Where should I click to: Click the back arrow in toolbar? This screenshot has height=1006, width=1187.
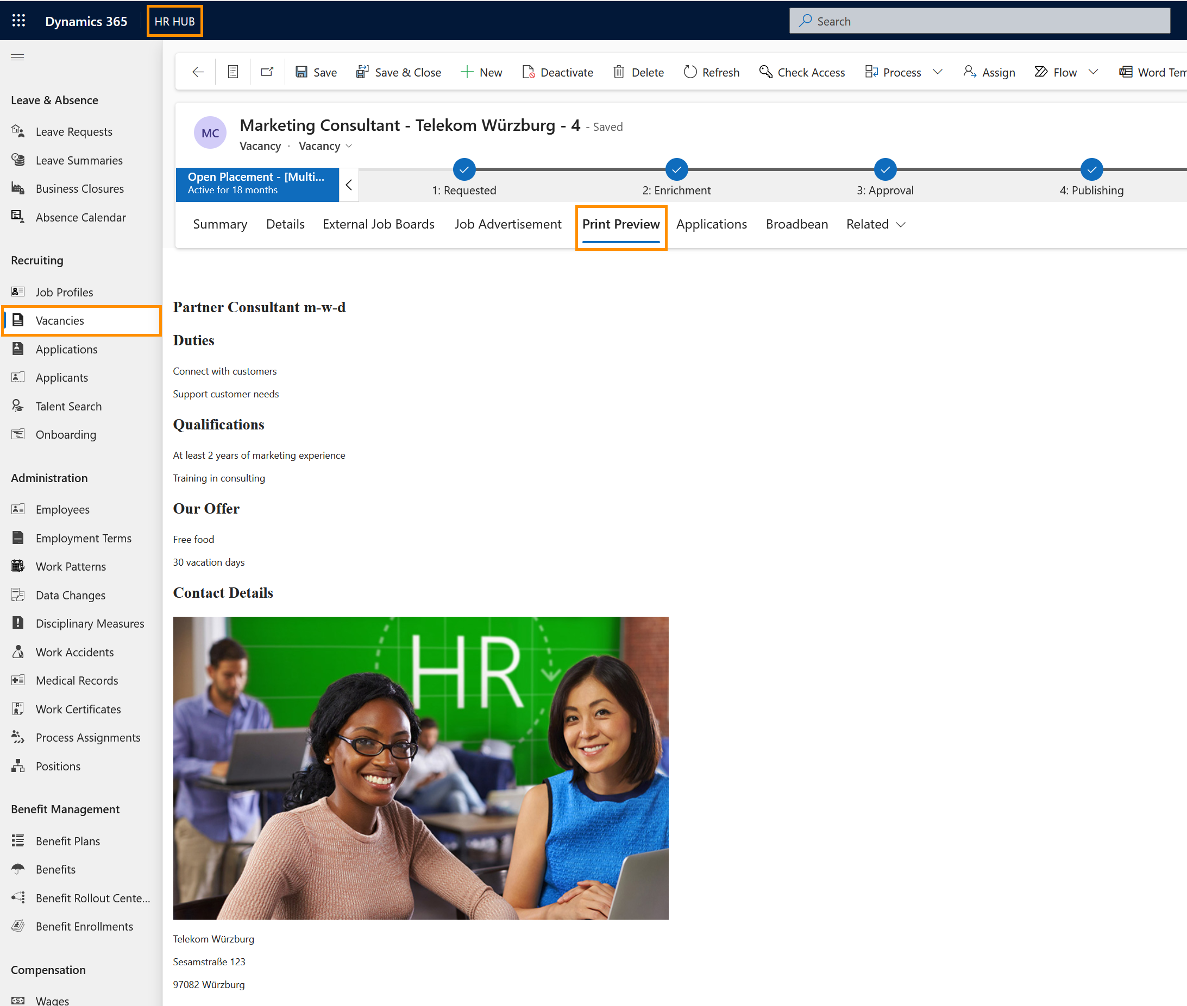pos(198,72)
